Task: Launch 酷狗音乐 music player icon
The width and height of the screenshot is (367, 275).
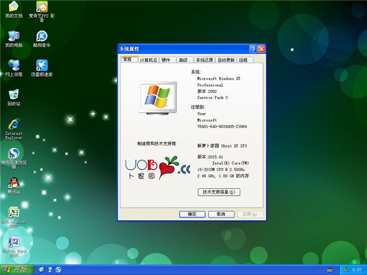Action: pos(41,36)
